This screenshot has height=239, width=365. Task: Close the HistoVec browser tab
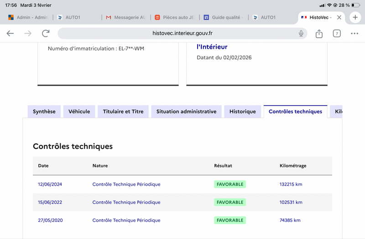339,17
